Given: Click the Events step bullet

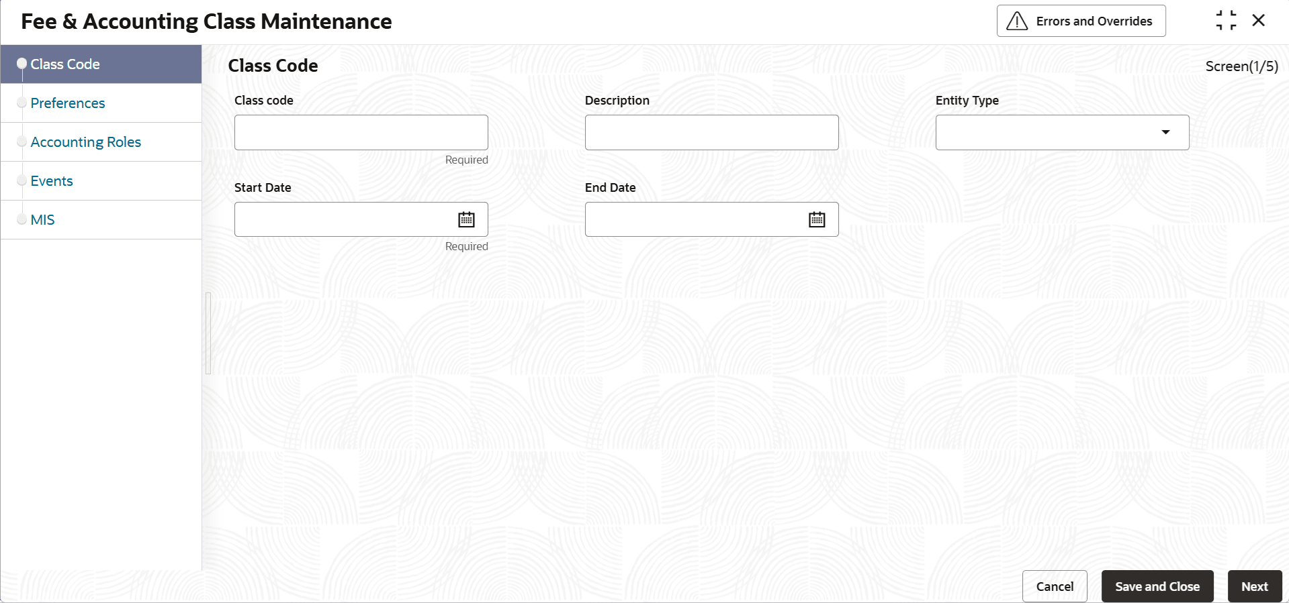Looking at the screenshot, I should (22, 181).
